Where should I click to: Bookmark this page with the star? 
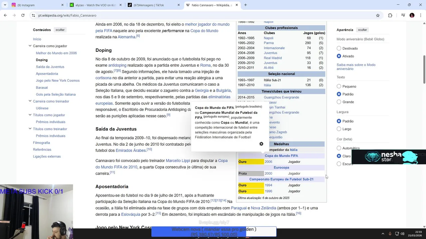[378, 15]
